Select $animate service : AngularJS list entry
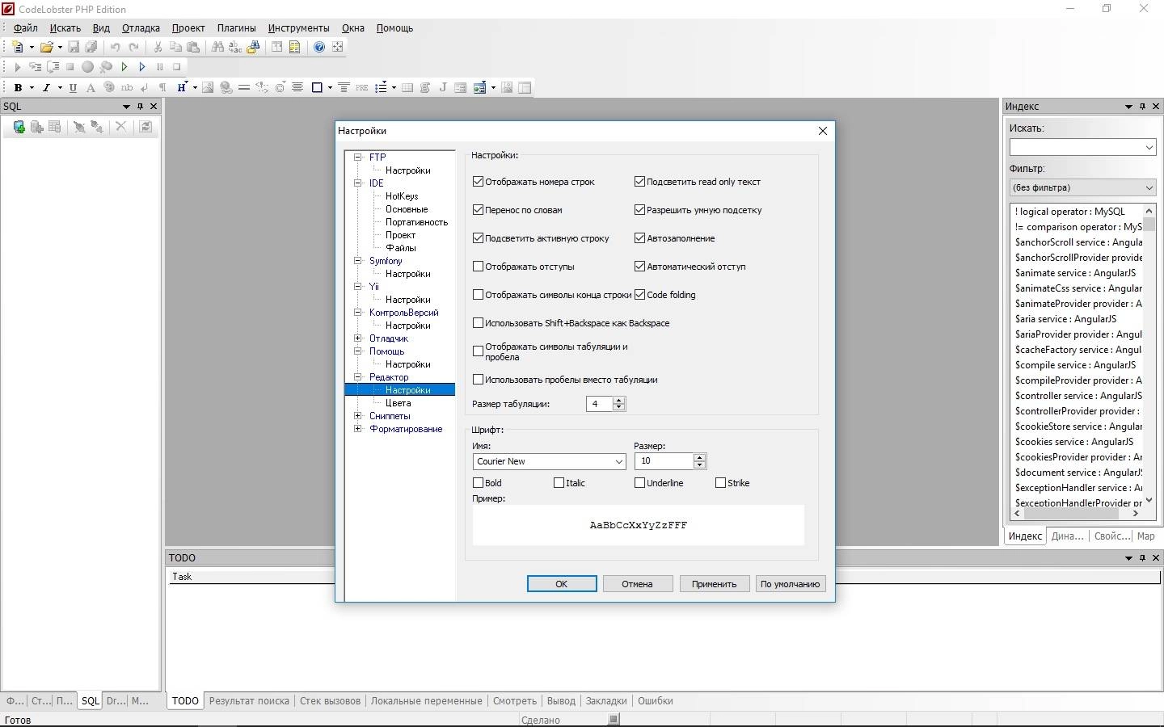 coord(1077,273)
